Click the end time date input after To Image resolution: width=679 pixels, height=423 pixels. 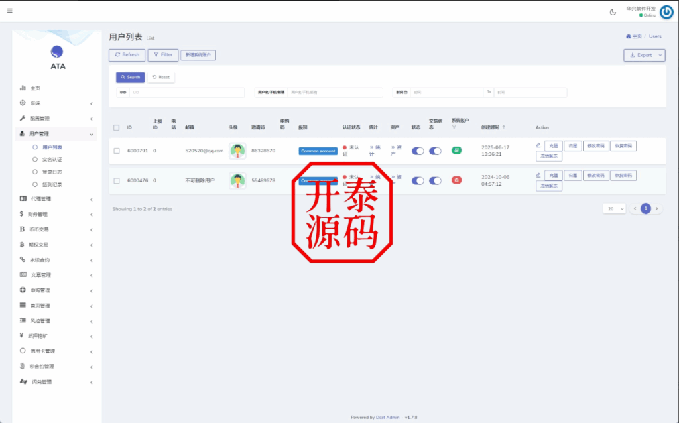[530, 92]
